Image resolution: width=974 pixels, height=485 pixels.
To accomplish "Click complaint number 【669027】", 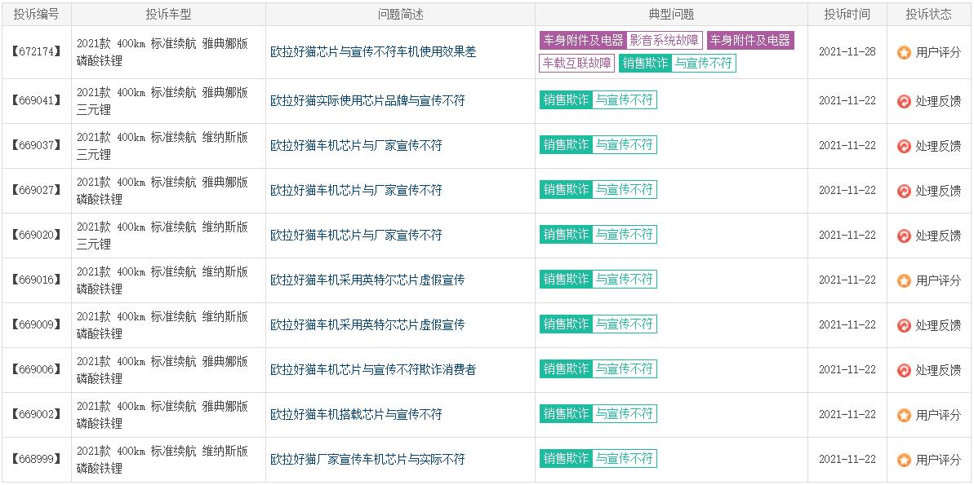I will (37, 191).
